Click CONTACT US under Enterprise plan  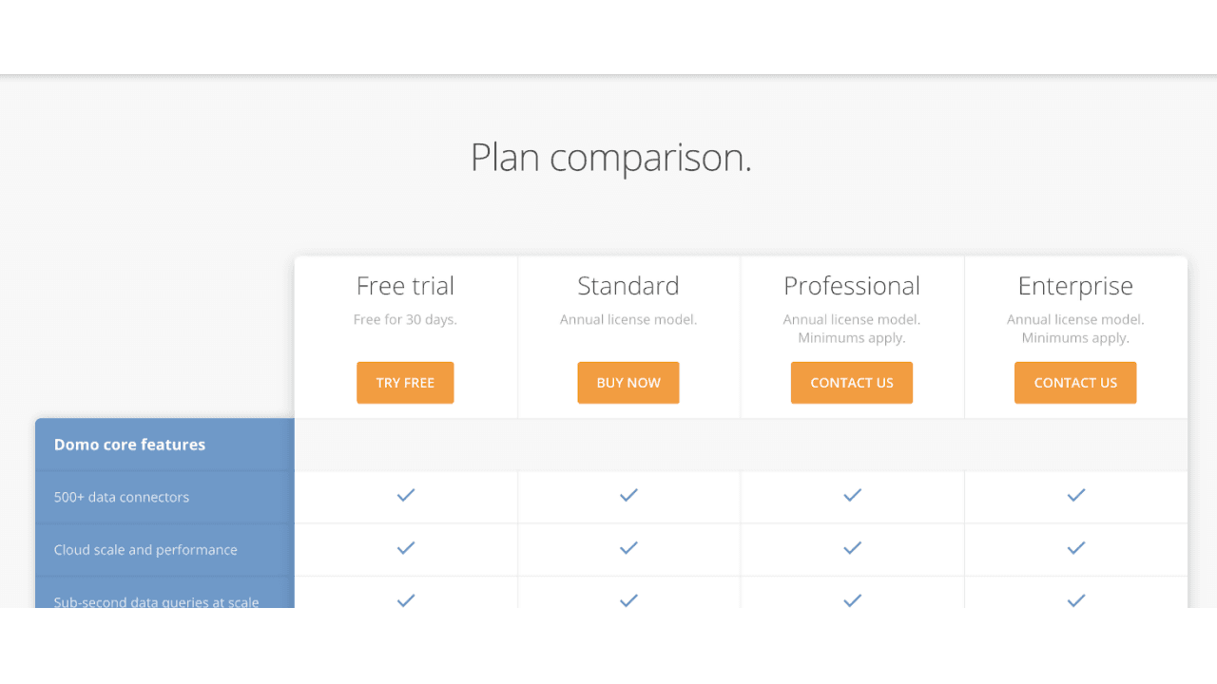pyautogui.click(x=1075, y=383)
